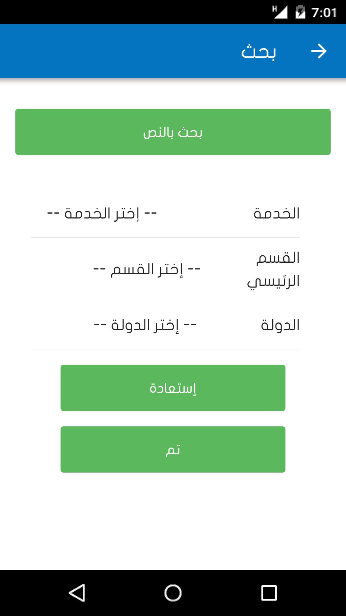Open the إختر الدولة dropdown
The image size is (346, 616).
145,325
